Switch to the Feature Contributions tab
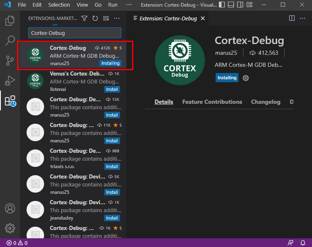This screenshot has height=247, width=312. coord(212,102)
